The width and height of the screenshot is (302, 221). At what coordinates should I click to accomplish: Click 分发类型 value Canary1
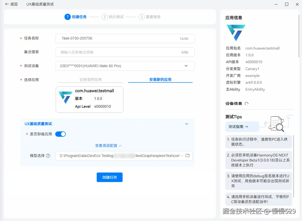[x=252, y=69]
